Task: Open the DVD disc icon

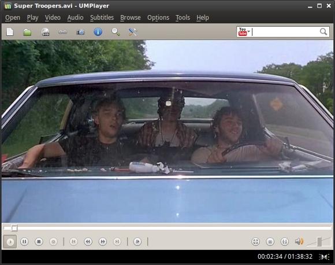Action: point(45,32)
